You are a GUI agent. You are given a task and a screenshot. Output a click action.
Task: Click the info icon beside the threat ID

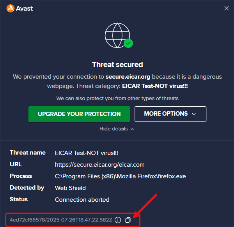pyautogui.click(x=118, y=220)
